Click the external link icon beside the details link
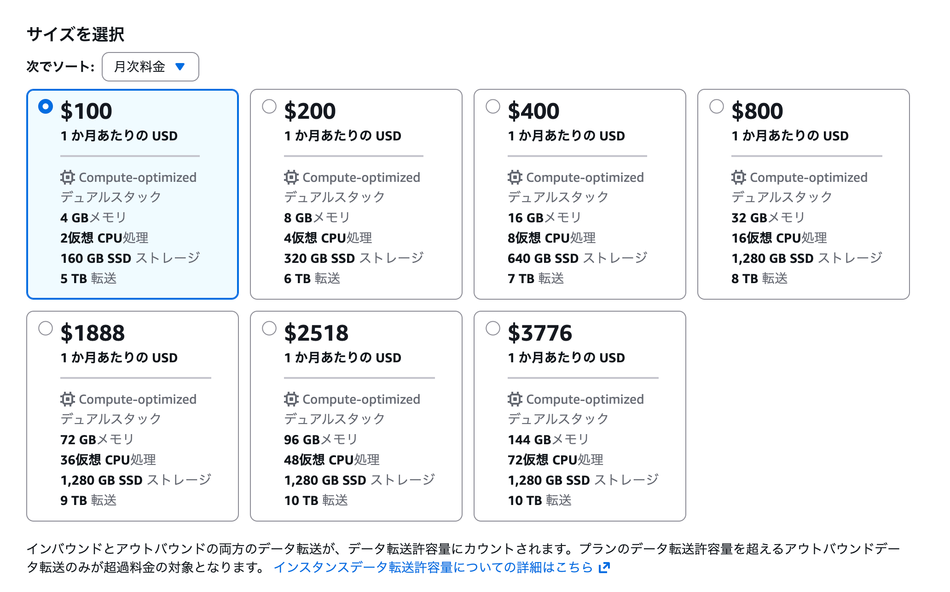Screen dimensions: 950x592 click(x=604, y=567)
